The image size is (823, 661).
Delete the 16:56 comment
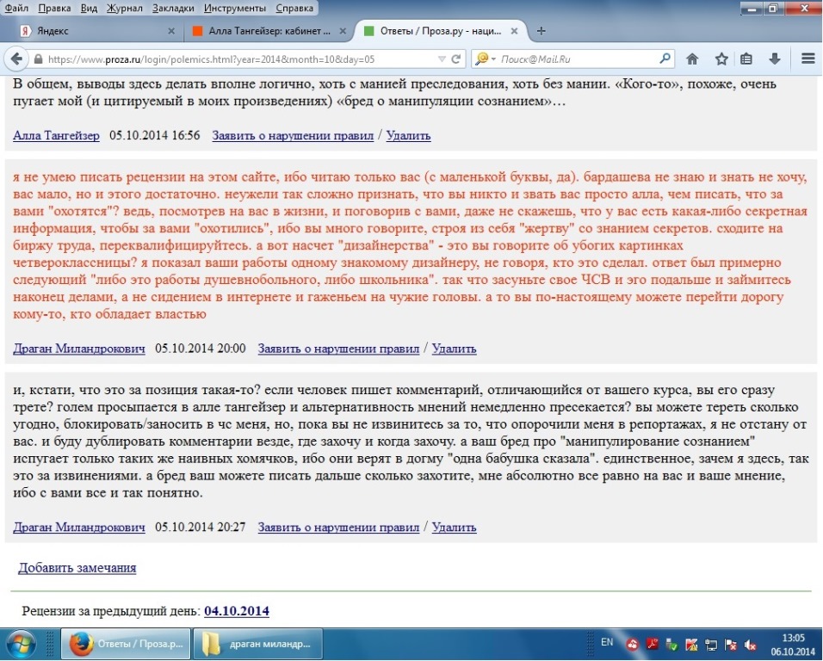tap(408, 136)
